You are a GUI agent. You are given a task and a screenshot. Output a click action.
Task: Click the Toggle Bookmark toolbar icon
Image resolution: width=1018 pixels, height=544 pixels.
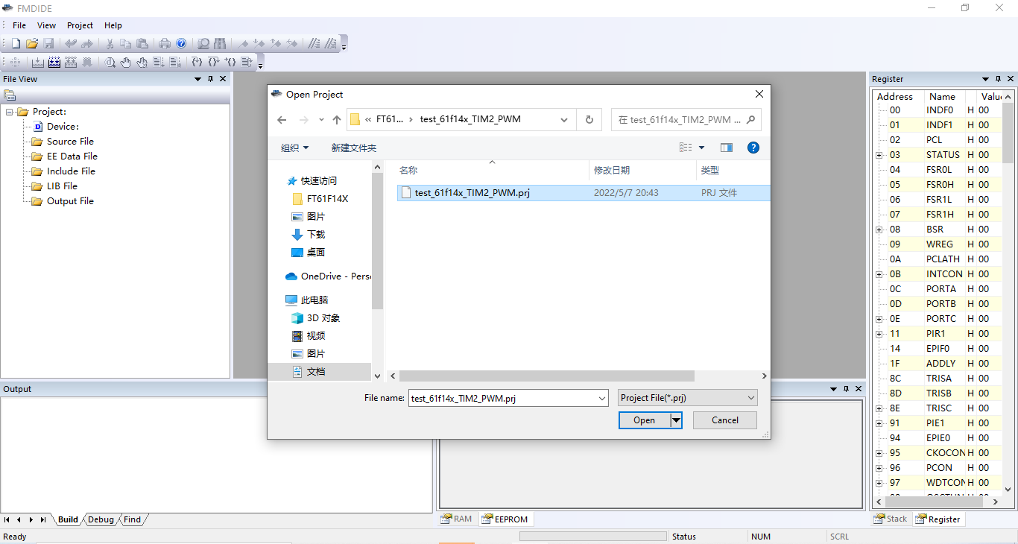tap(243, 44)
